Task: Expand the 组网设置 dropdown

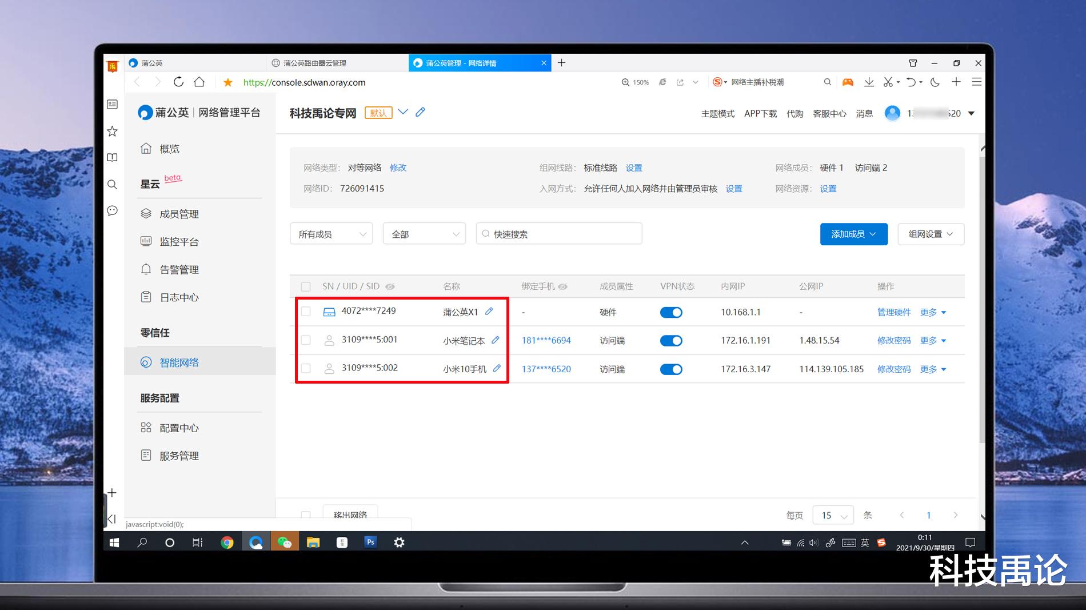Action: 931,234
